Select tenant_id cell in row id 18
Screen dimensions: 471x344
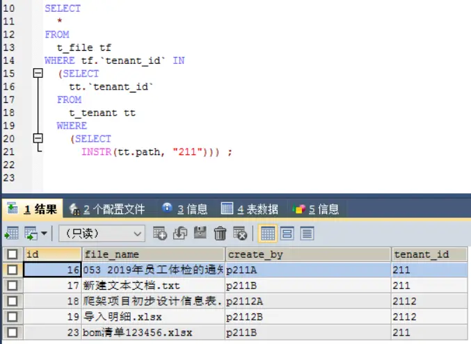429,301
